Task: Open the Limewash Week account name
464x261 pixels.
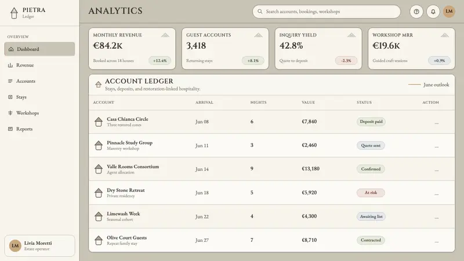Action: (x=124, y=213)
